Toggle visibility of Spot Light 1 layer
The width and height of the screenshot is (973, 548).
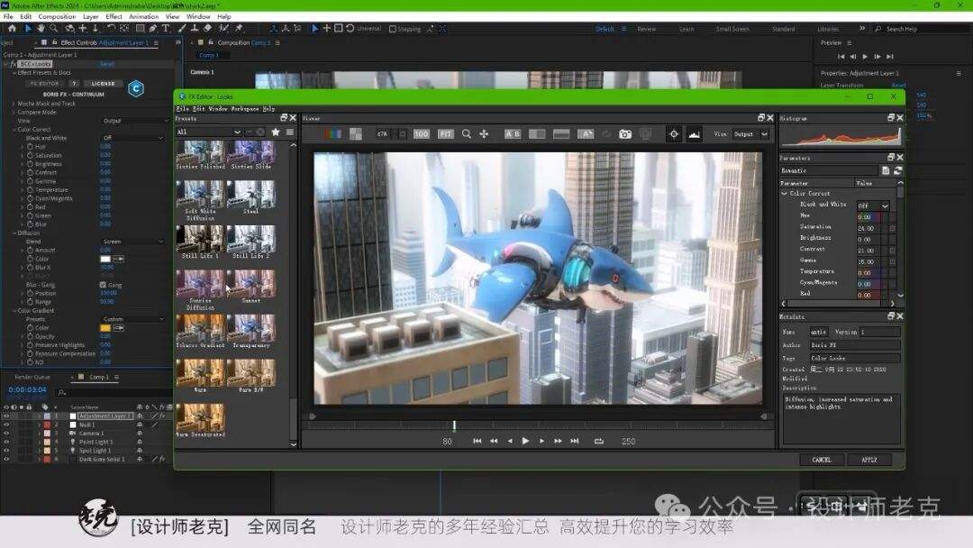[6, 451]
